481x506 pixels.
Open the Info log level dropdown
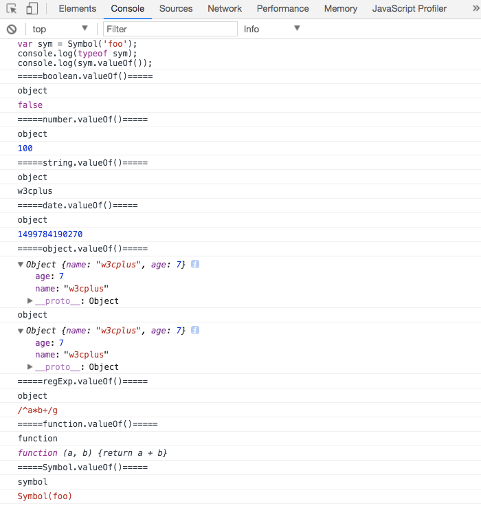pos(272,29)
